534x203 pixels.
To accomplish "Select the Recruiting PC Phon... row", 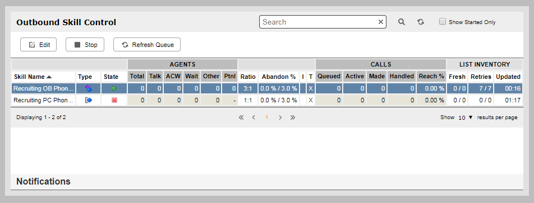I will [266, 100].
